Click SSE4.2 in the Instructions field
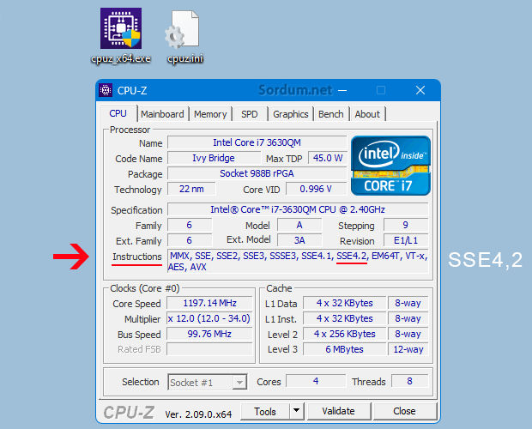This screenshot has width=532, height=429. coord(352,256)
